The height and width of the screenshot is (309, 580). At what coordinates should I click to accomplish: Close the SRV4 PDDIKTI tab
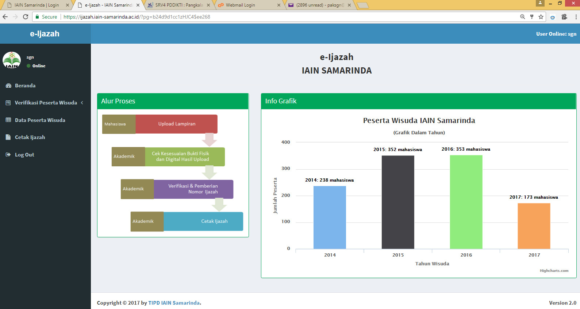(208, 5)
